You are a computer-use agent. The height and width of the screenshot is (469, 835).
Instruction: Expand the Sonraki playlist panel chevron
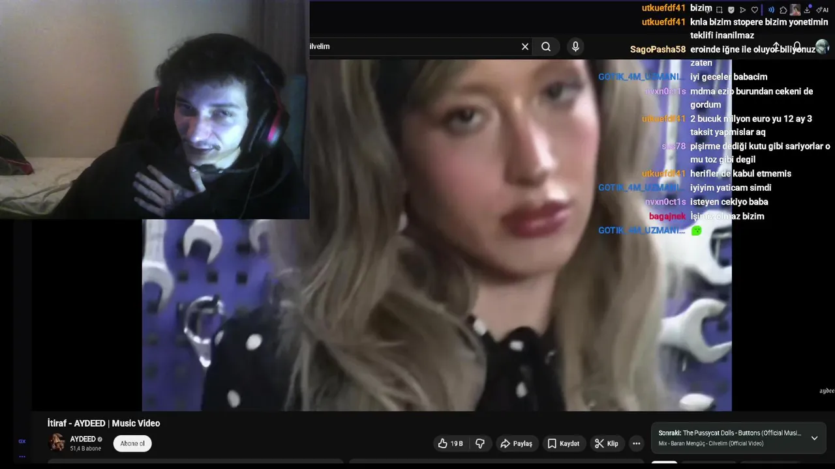(x=814, y=438)
